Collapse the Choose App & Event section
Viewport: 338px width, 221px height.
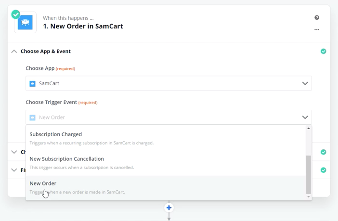click(x=14, y=52)
